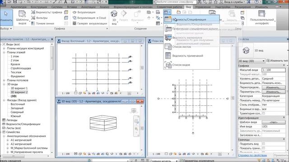The width and height of the screenshot is (289, 162).
Task: Click the Применить button
Action: [281, 155]
